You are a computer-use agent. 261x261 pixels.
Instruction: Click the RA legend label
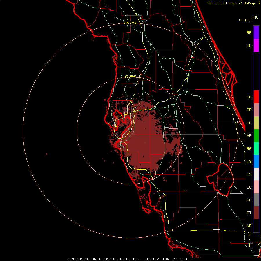(249, 149)
